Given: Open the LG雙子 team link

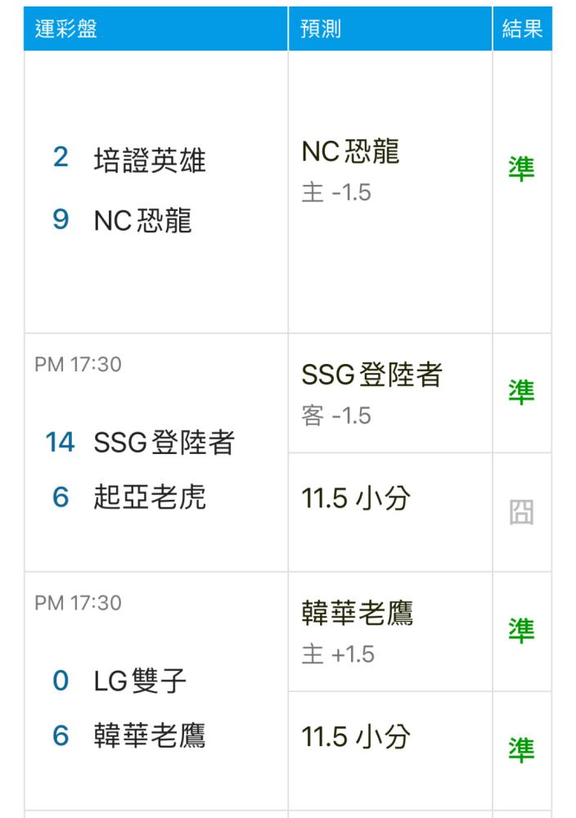Looking at the screenshot, I should point(140,681).
